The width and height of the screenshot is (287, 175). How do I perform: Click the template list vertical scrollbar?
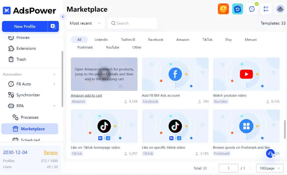click(x=285, y=129)
